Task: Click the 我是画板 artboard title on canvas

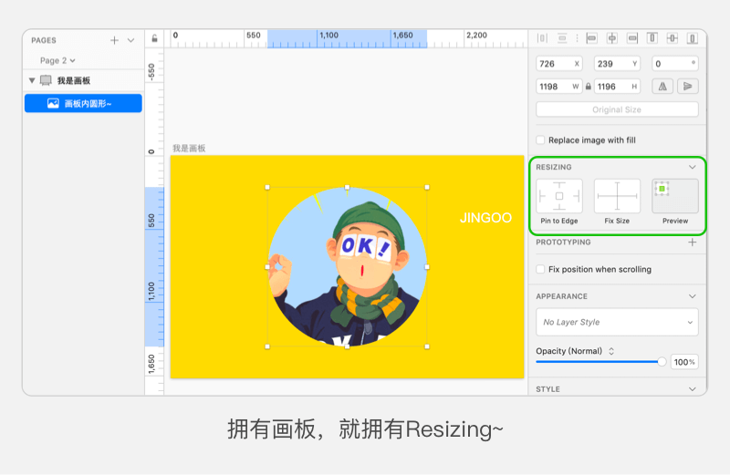Action: (189, 149)
